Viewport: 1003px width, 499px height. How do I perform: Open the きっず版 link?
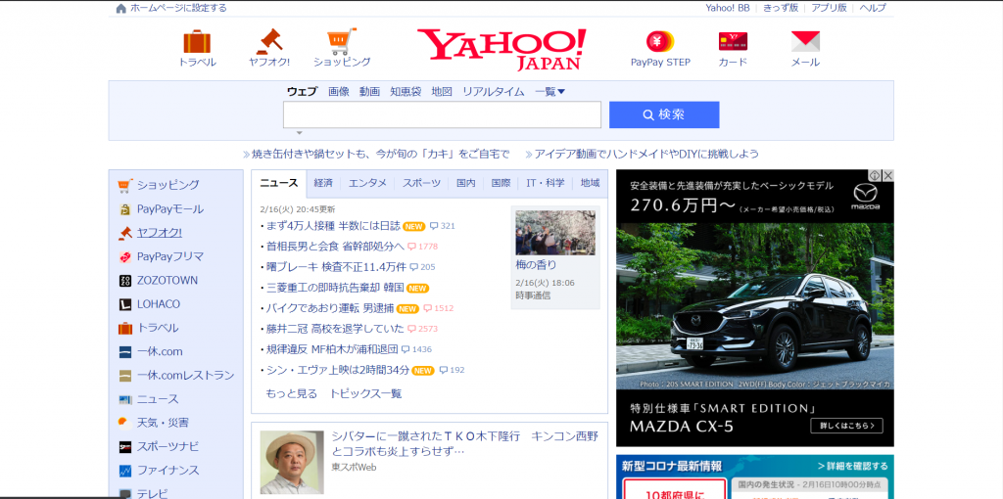(781, 8)
